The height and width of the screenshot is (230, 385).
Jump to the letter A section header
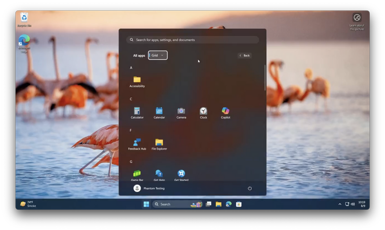tap(131, 68)
